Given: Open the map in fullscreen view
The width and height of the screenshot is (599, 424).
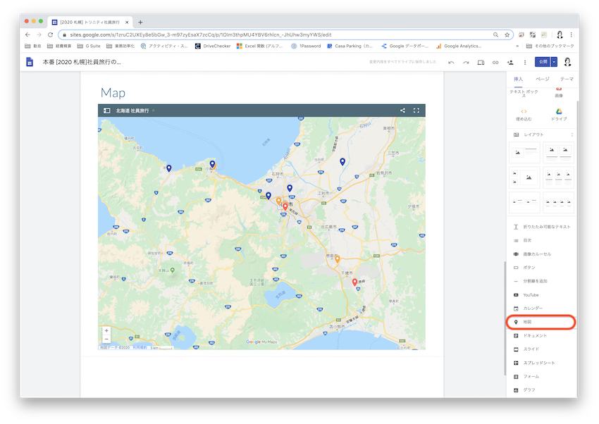Looking at the screenshot, I should 416,111.
